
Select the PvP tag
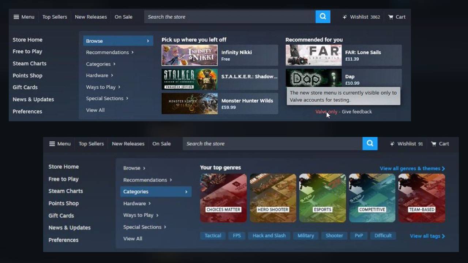(x=359, y=236)
